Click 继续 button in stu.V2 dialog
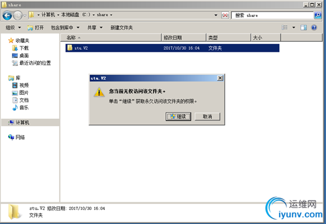326x224 pixels. [178, 116]
